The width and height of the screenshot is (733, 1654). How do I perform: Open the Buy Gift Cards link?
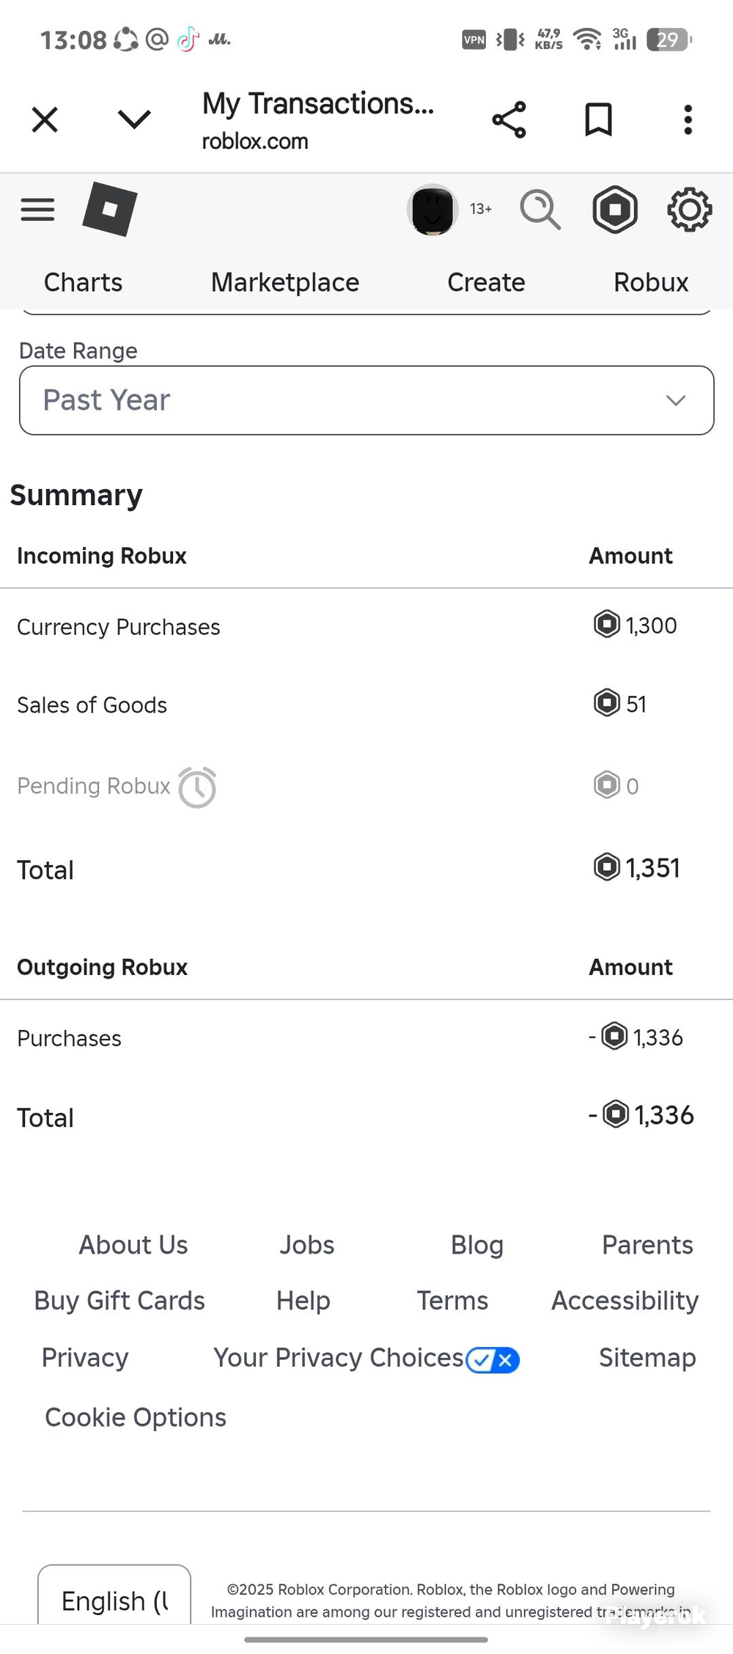point(119,1301)
